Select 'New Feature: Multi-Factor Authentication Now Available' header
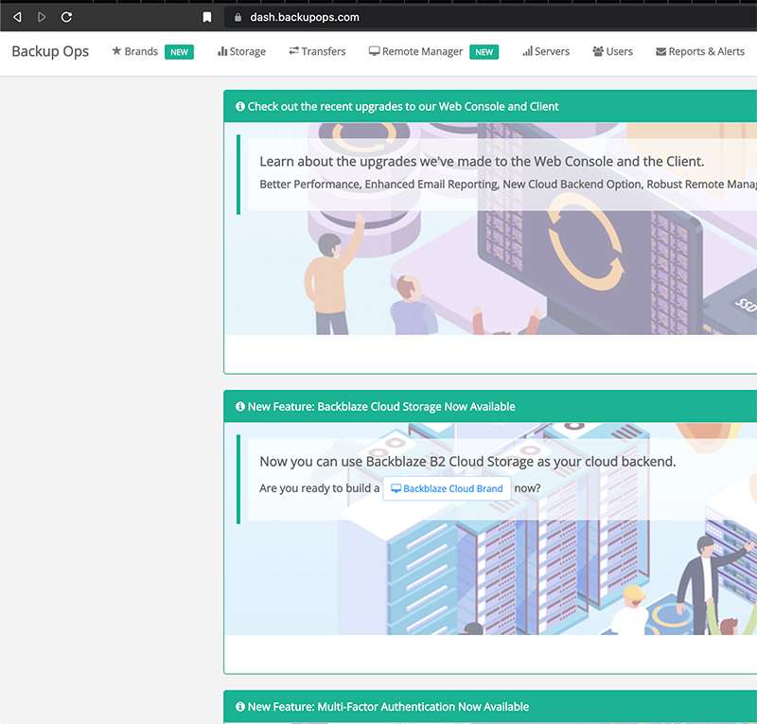757x724 pixels. [388, 707]
